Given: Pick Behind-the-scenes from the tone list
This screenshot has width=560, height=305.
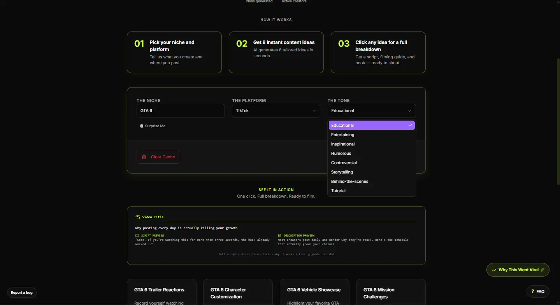Looking at the screenshot, I should coord(372,181).
